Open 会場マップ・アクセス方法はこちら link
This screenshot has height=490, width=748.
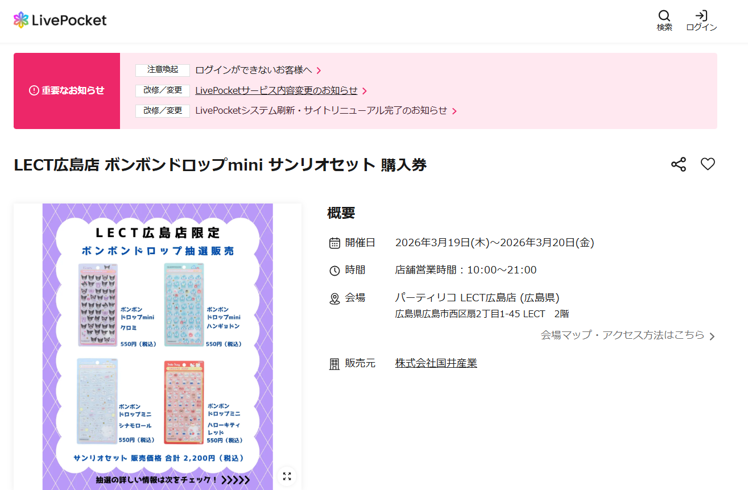[622, 335]
